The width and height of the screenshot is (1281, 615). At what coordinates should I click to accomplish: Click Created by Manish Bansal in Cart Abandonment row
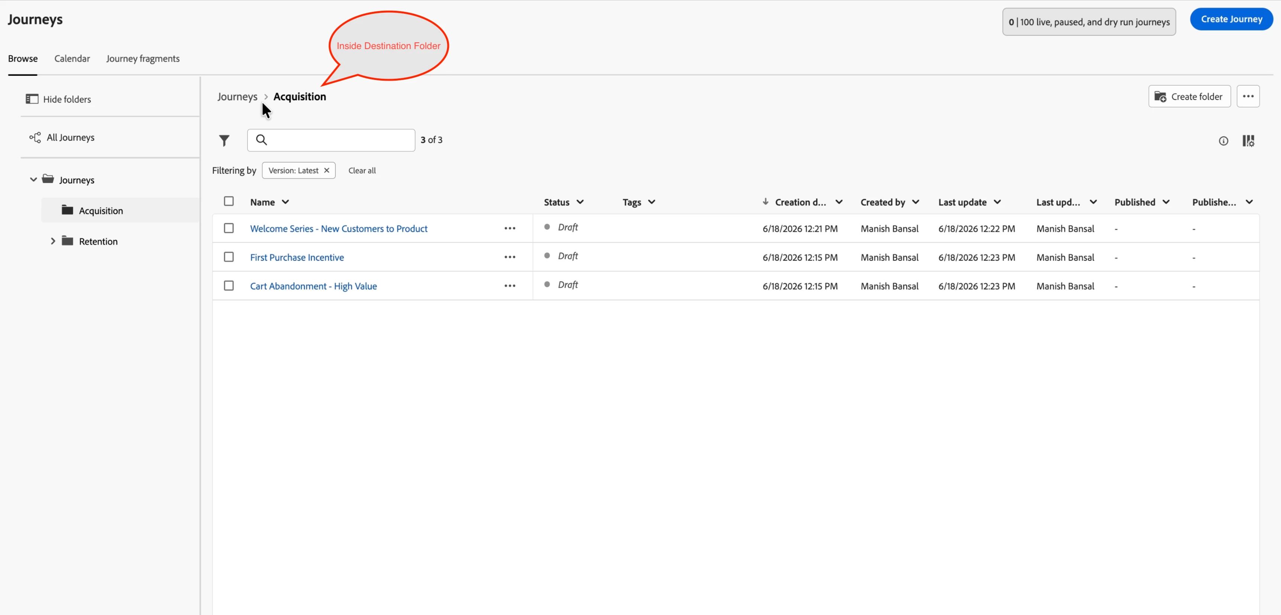click(x=889, y=286)
